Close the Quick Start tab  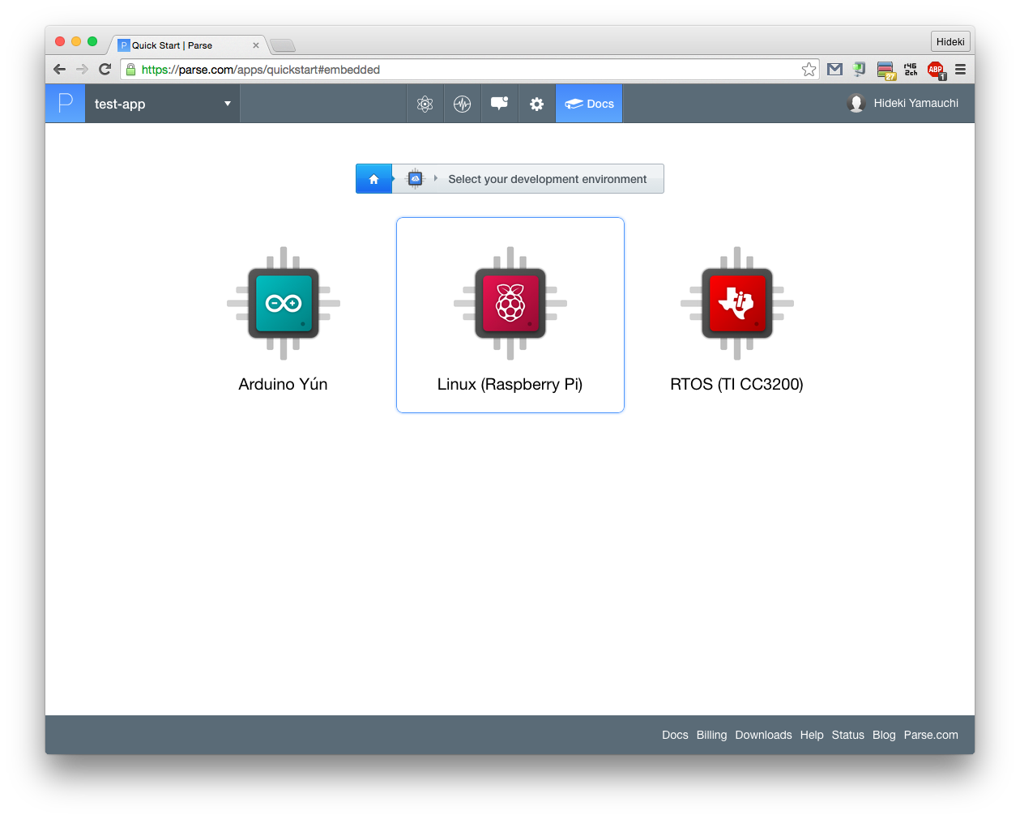pos(256,45)
